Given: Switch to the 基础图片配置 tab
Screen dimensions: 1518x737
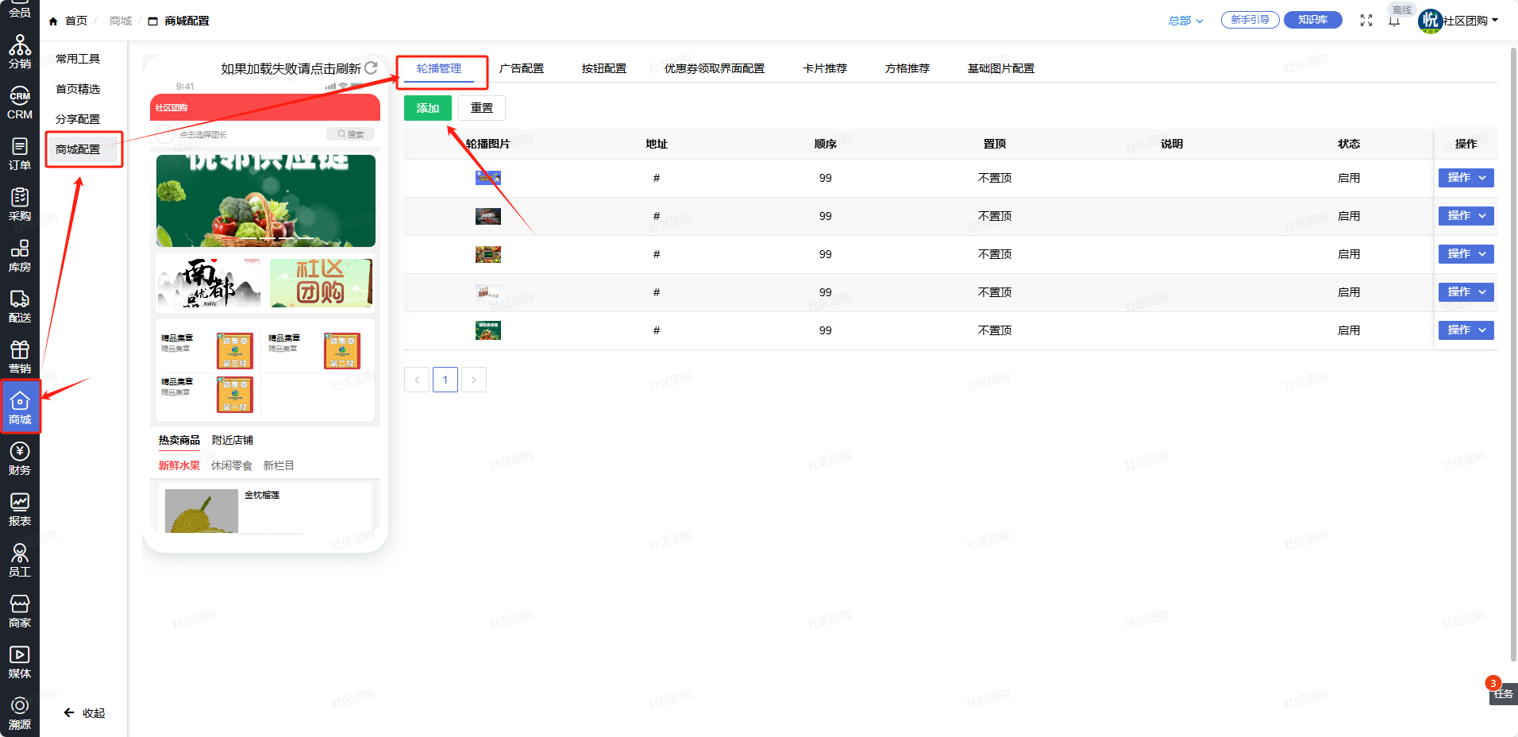Looking at the screenshot, I should tap(1001, 68).
